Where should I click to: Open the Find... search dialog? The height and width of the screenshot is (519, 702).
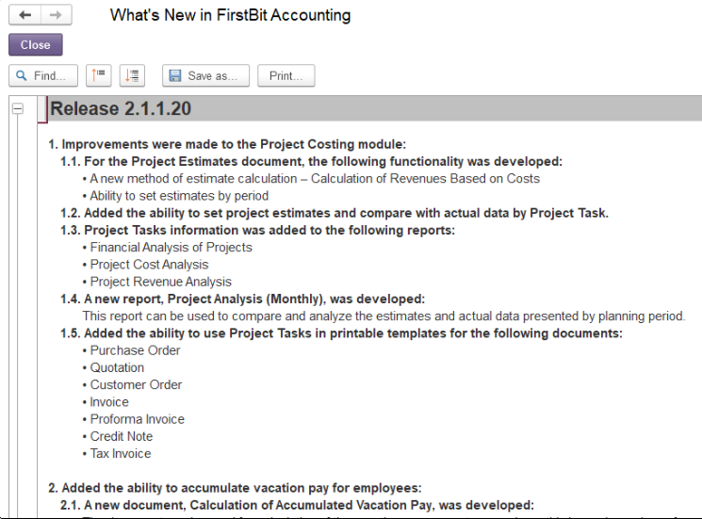pos(43,75)
